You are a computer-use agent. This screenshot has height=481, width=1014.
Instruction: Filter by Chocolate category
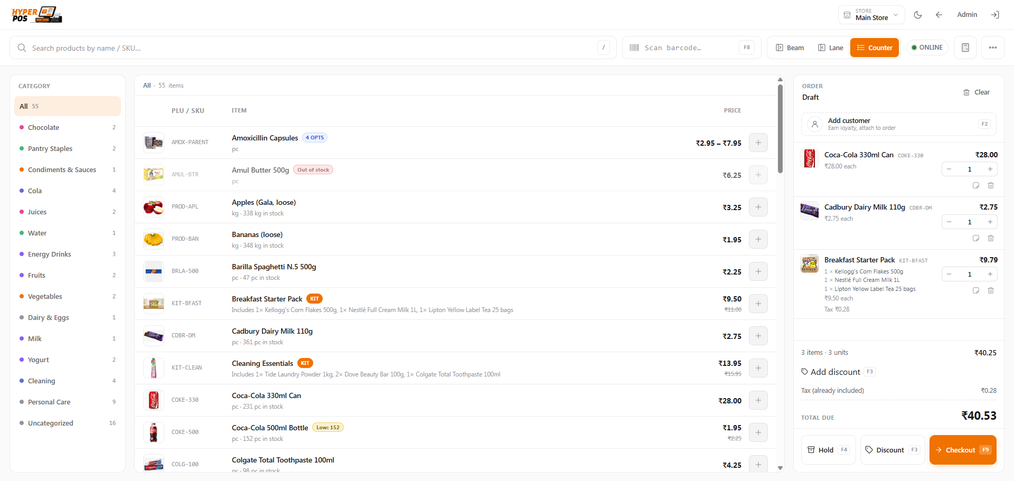point(68,127)
